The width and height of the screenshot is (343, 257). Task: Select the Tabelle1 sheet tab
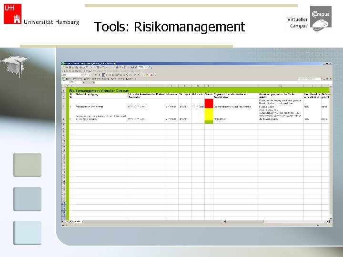click(x=77, y=221)
